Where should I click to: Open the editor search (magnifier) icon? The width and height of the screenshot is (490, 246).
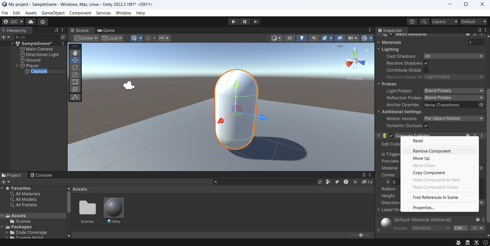(x=425, y=21)
